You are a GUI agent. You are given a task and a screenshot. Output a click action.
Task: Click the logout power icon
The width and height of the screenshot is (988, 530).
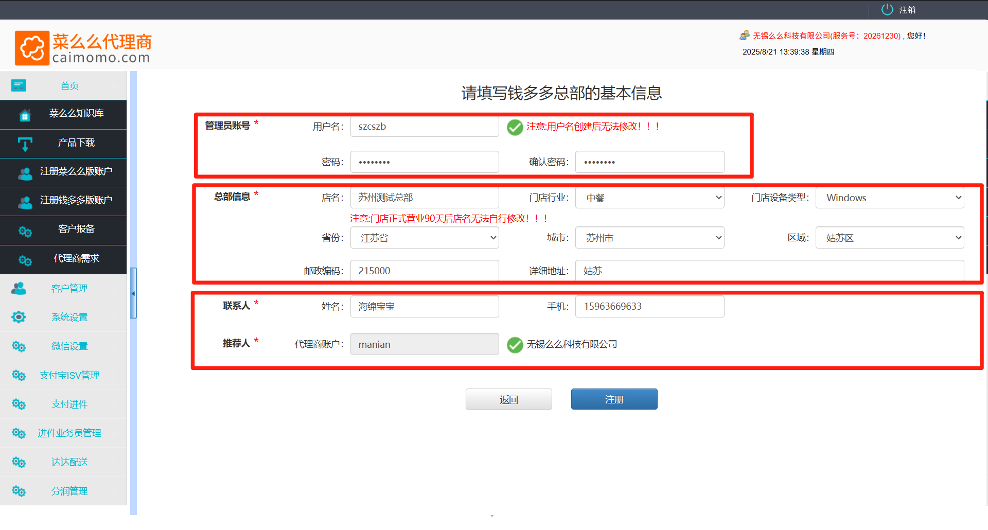click(887, 10)
